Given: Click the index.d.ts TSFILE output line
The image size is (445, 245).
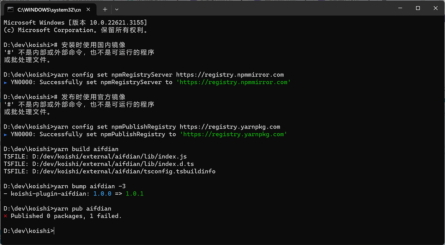Looking at the screenshot, I should pyautogui.click(x=98, y=164).
